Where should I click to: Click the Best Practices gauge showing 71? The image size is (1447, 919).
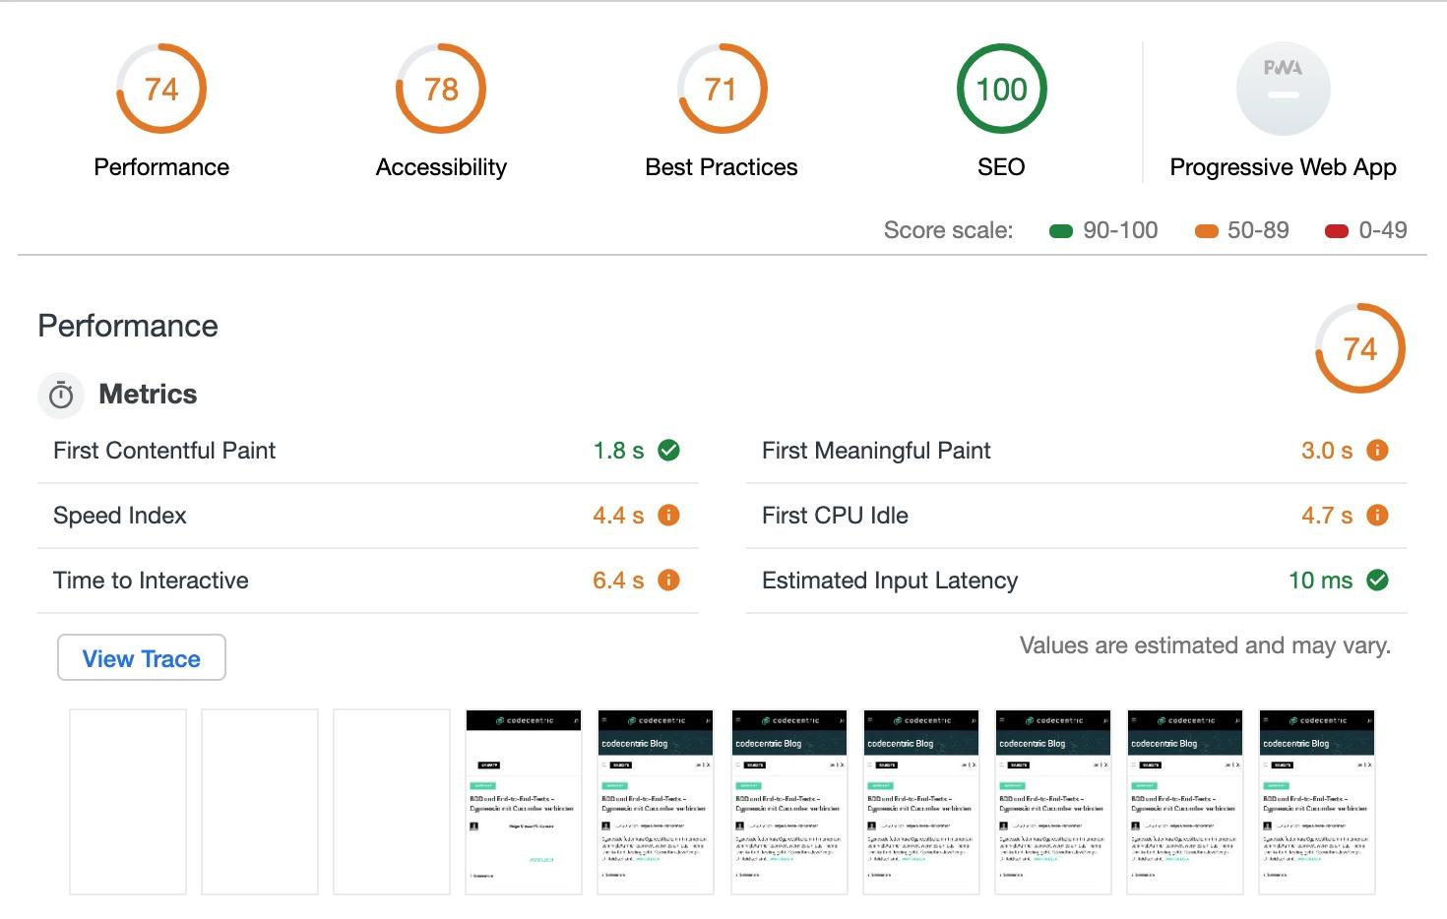(722, 90)
